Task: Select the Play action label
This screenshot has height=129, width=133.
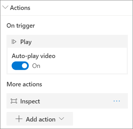Action: click(x=26, y=42)
